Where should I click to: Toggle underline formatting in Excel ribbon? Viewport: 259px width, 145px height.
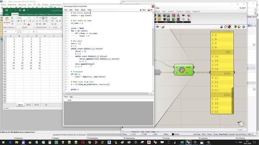click(x=24, y=21)
